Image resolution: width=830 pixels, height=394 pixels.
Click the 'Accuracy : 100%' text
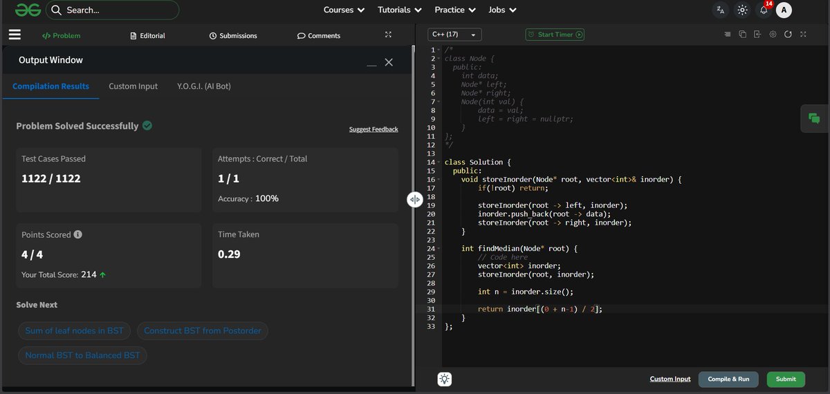click(x=248, y=198)
